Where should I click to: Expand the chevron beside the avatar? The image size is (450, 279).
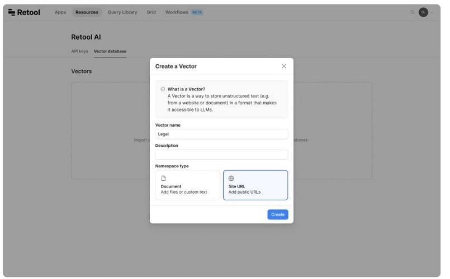pos(432,13)
